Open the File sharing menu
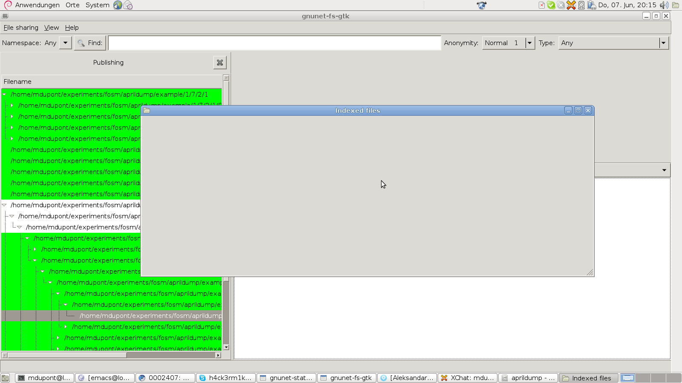 click(x=21, y=28)
